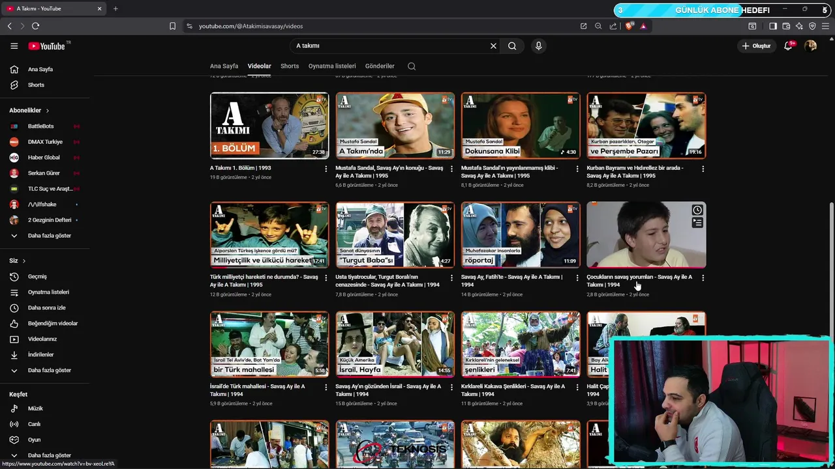The width and height of the screenshot is (835, 469).
Task: Open the account avatar menu
Action: pos(810,46)
